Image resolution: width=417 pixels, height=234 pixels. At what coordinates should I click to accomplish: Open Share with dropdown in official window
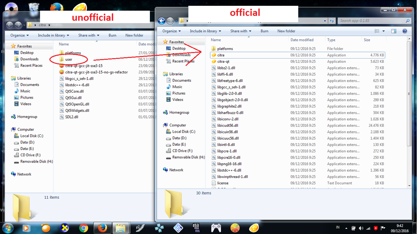(x=241, y=31)
